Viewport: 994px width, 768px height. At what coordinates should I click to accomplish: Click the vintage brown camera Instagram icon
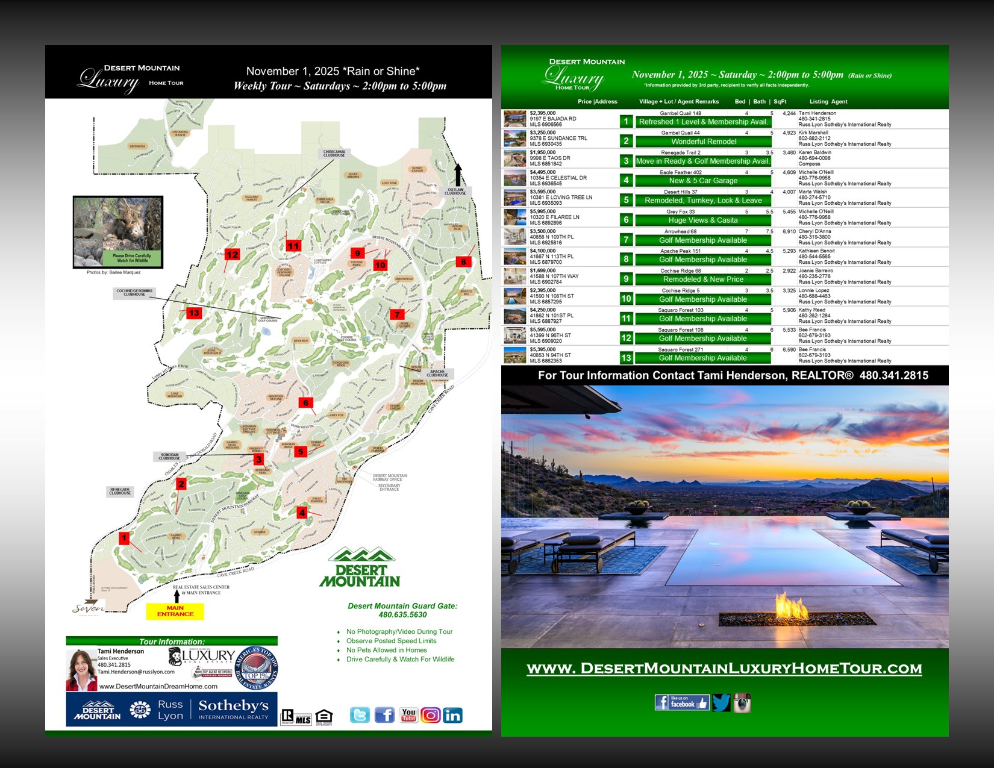point(742,703)
